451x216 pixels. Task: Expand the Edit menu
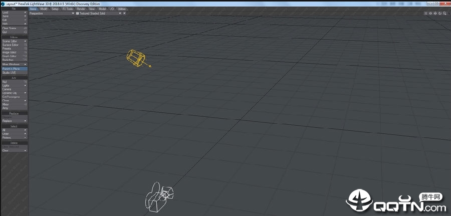pos(15,20)
